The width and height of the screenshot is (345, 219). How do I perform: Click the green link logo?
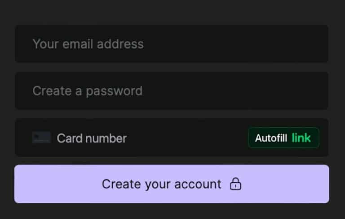pyautogui.click(x=301, y=138)
